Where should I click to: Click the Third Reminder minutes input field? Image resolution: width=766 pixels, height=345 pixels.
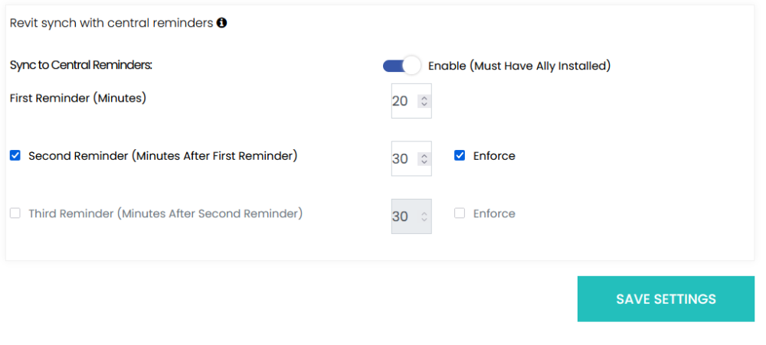coord(402,216)
